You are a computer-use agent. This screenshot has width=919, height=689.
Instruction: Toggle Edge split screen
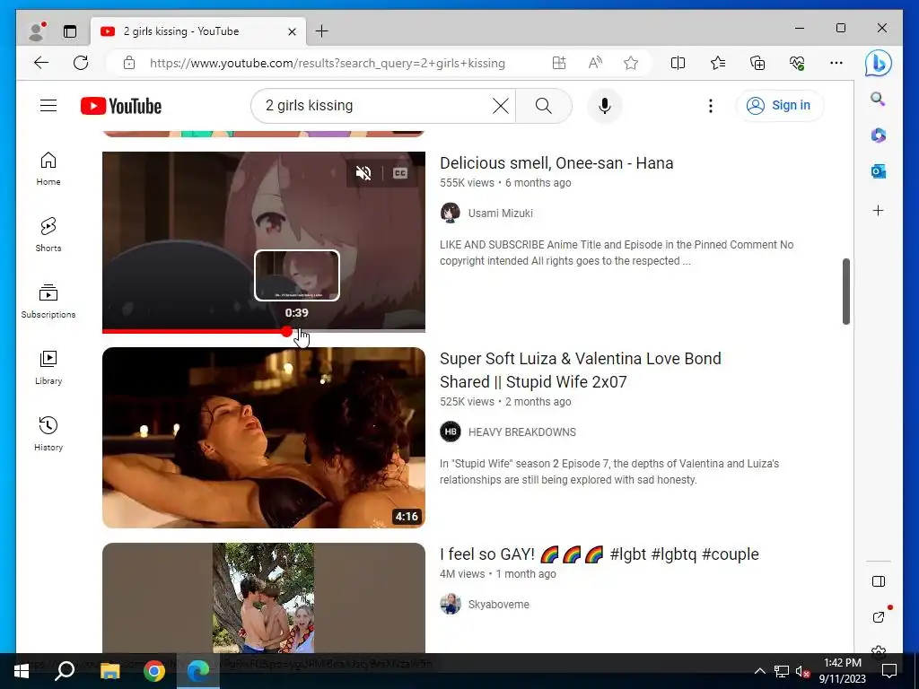678,64
